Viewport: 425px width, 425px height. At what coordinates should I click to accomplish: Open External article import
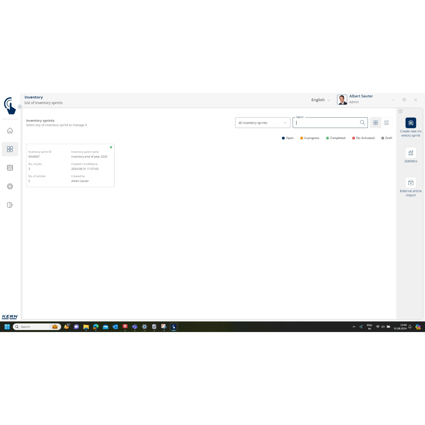(410, 183)
